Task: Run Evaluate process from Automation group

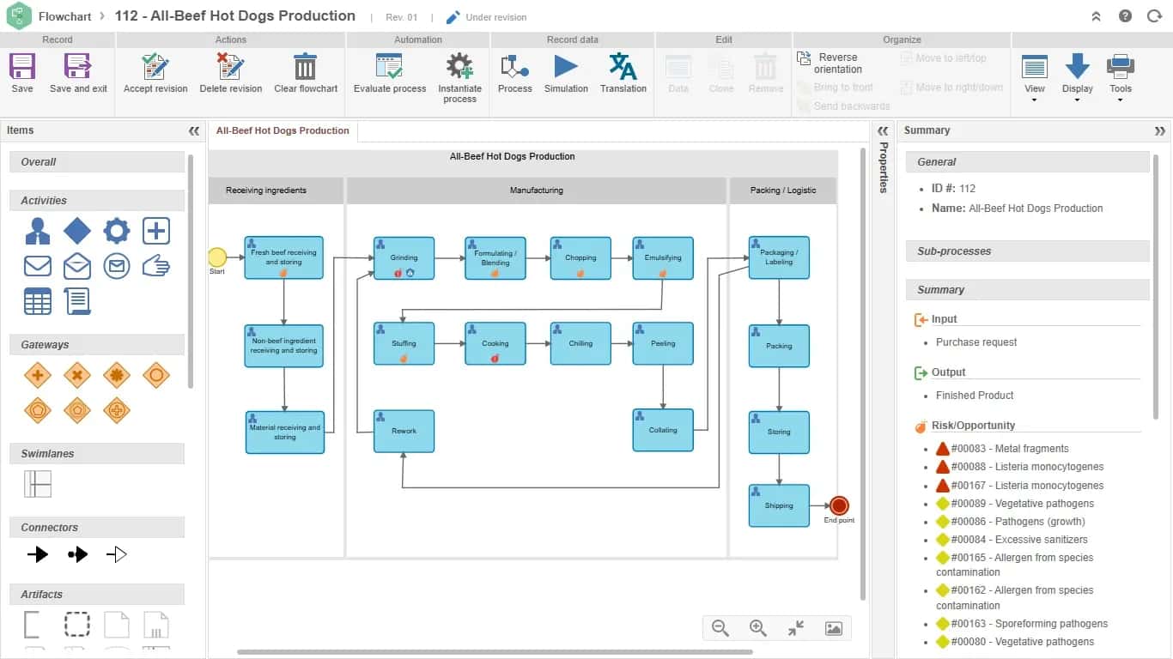Action: coord(390,67)
